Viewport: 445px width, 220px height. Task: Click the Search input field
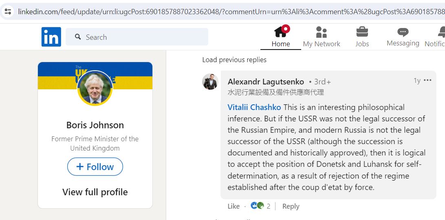click(137, 37)
